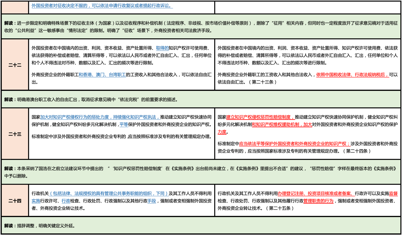
Task: Click the blue underlined 和香港、澳门、台湾职工
Action: click(x=102, y=75)
